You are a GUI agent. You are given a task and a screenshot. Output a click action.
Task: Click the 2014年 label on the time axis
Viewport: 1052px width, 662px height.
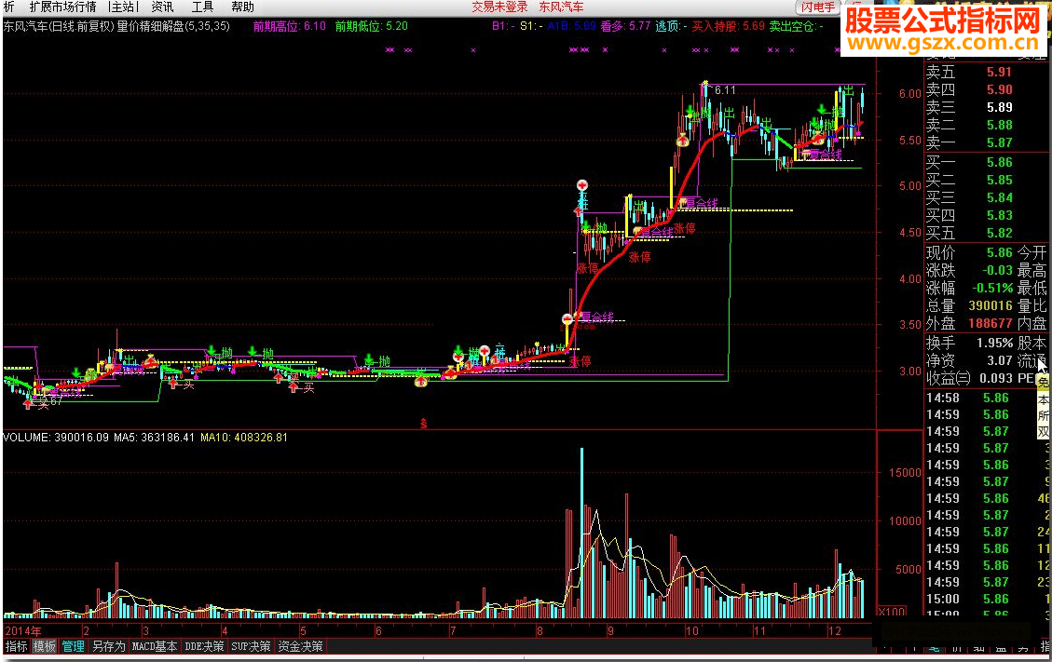[22, 631]
